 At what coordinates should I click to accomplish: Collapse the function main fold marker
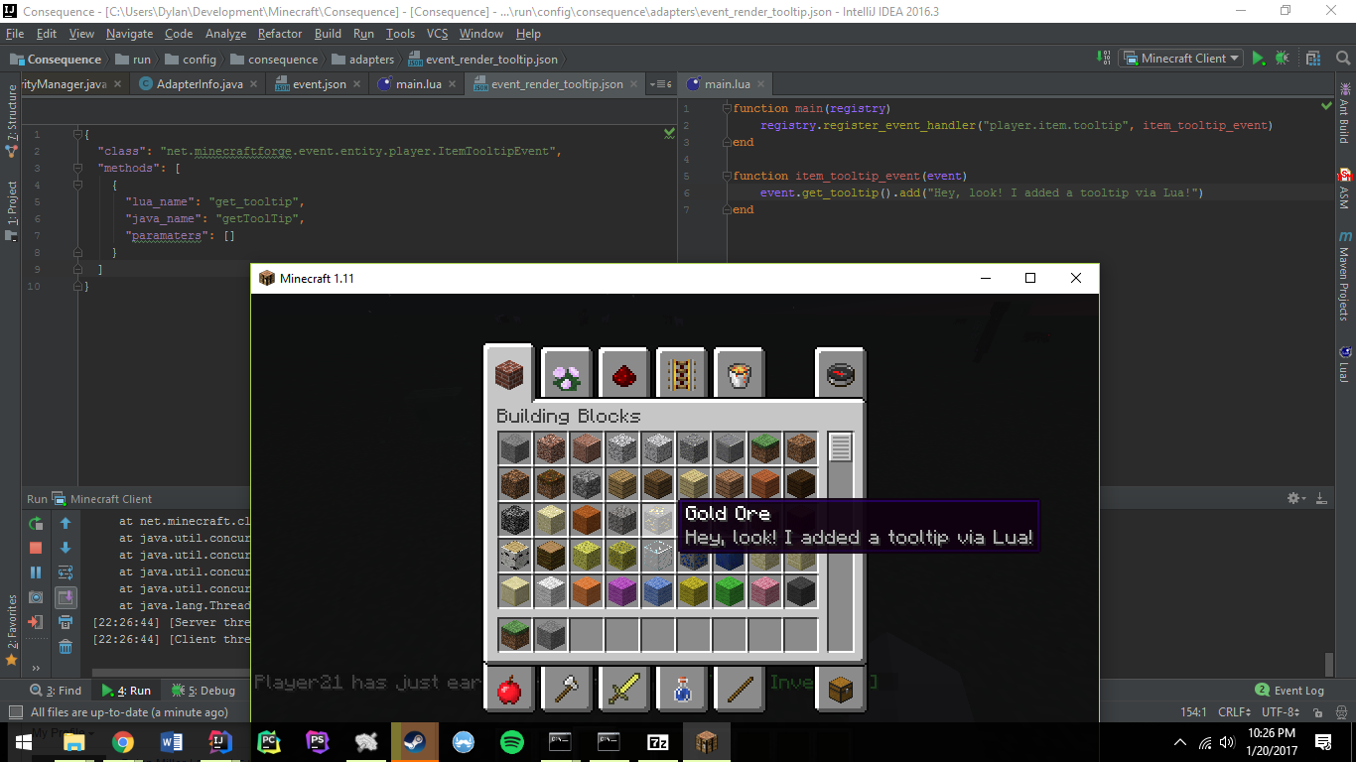click(728, 109)
